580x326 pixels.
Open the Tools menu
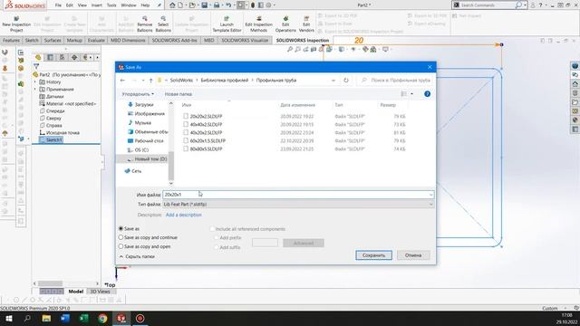tap(111, 5)
